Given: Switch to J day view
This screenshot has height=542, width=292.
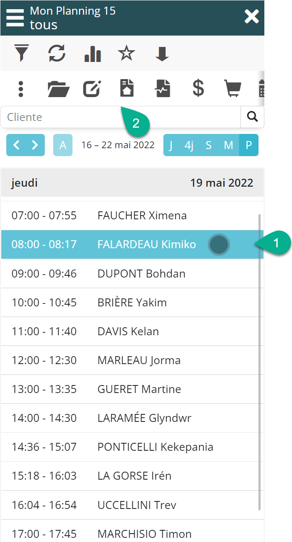Looking at the screenshot, I should 171,145.
